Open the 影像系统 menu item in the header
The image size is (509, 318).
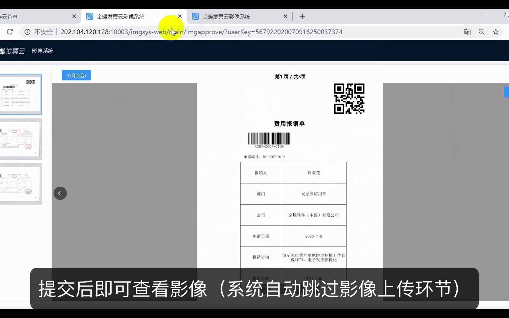(x=43, y=51)
